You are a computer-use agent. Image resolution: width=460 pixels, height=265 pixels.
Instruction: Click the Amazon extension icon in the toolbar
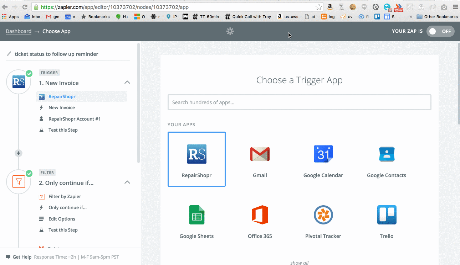330,7
